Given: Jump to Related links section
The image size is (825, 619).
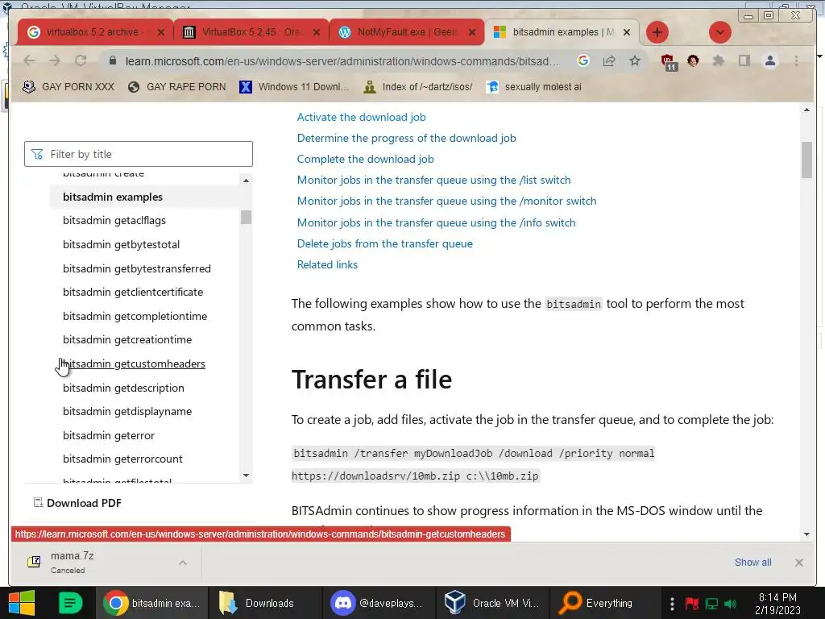Looking at the screenshot, I should tap(327, 264).
